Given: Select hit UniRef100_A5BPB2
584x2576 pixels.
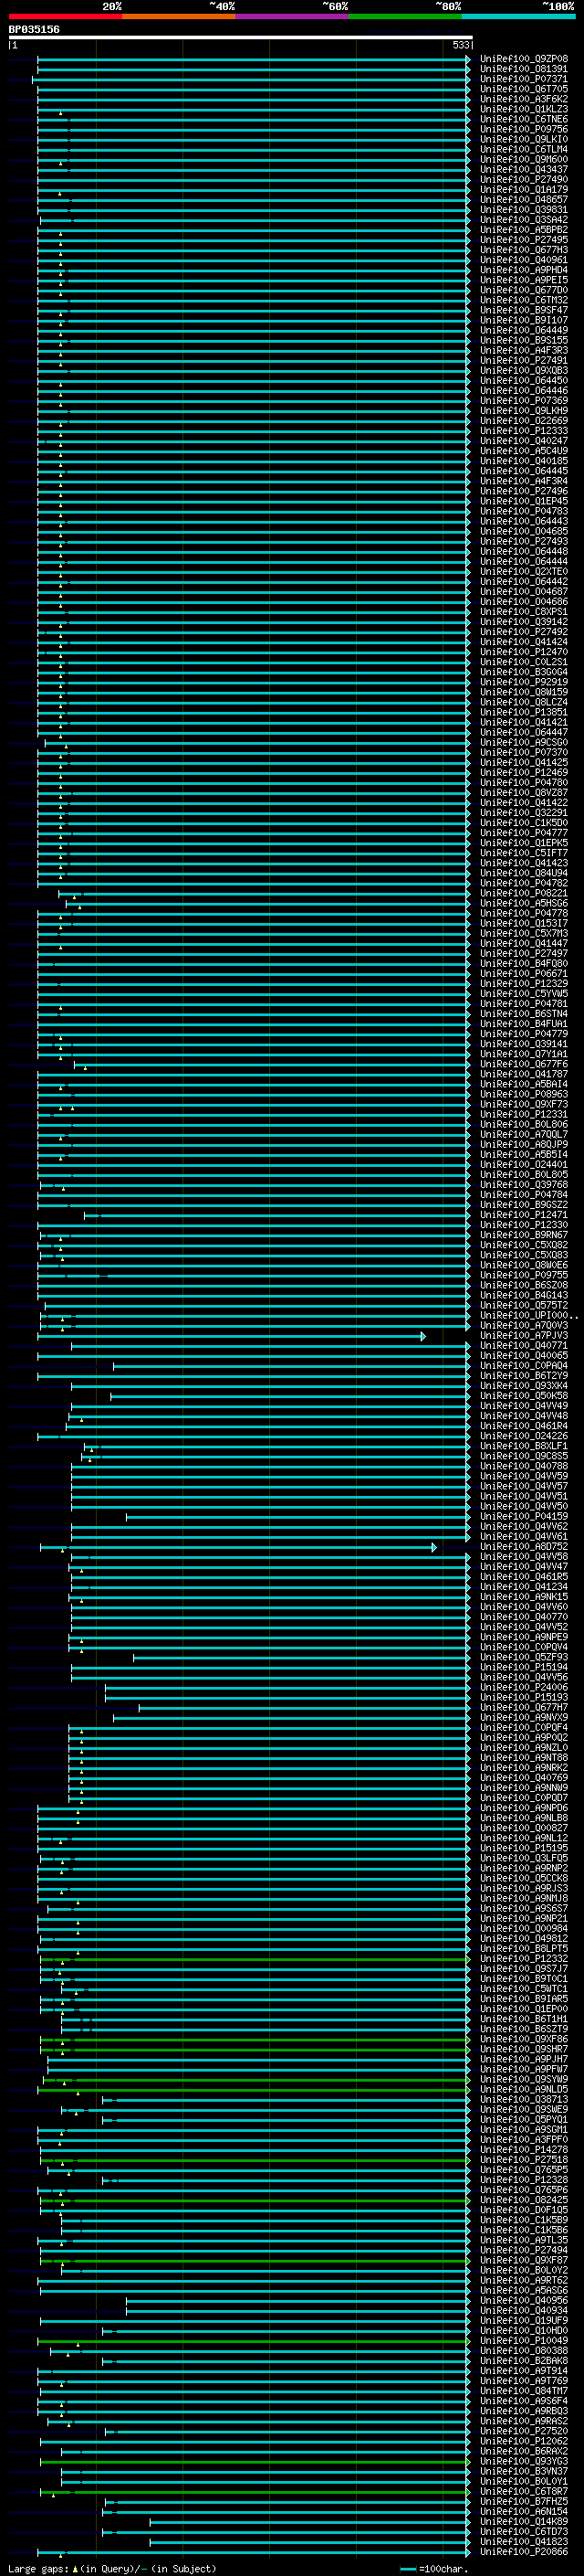Looking at the screenshot, I should pos(524,230).
